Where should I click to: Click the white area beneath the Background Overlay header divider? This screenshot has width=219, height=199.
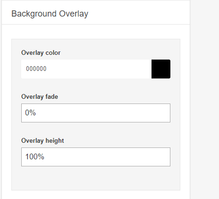point(96,32)
